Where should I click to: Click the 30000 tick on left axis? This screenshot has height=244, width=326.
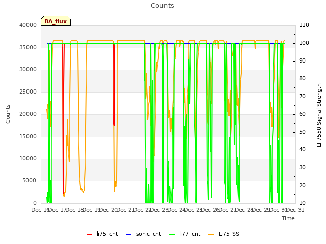coord(28,70)
